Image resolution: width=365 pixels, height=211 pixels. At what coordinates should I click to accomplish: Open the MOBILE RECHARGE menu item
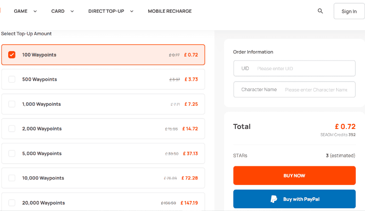(x=170, y=11)
